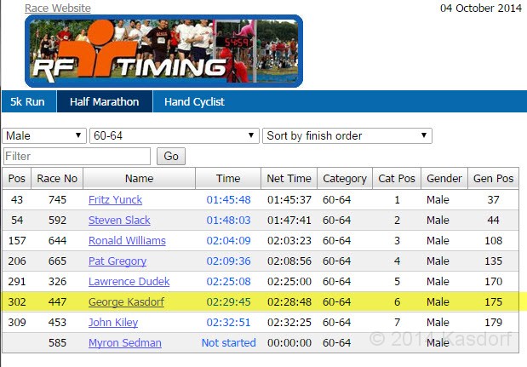This screenshot has width=527, height=367.
Task: Select the Half Marathon tab
Action: click(104, 102)
